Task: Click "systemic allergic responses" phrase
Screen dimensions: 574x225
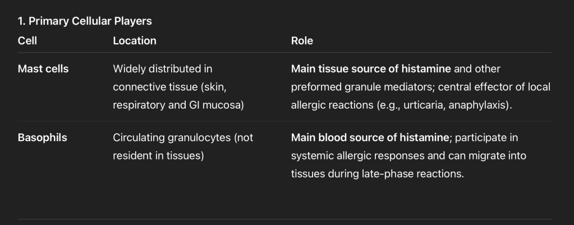Action: (352, 156)
